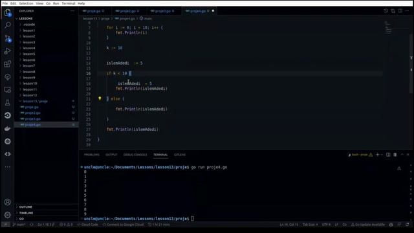Click the new terminal plus icon
Image resolution: width=414 pixels, height=233 pixels.
378,155
